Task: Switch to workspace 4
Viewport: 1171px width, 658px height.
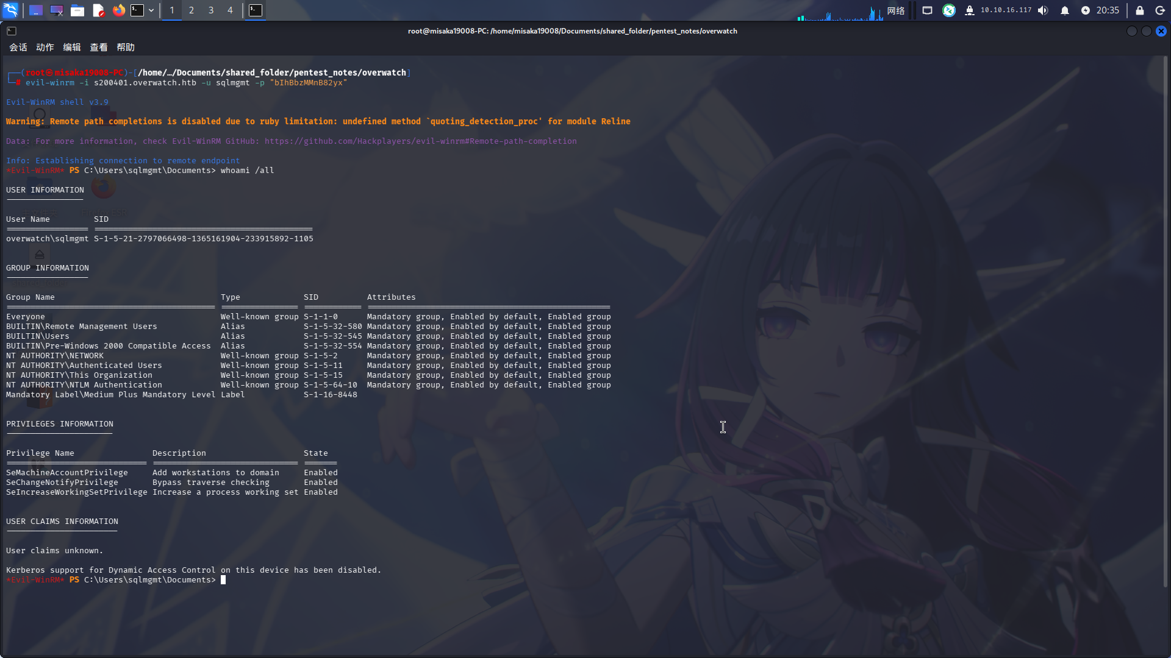Action: (x=230, y=10)
